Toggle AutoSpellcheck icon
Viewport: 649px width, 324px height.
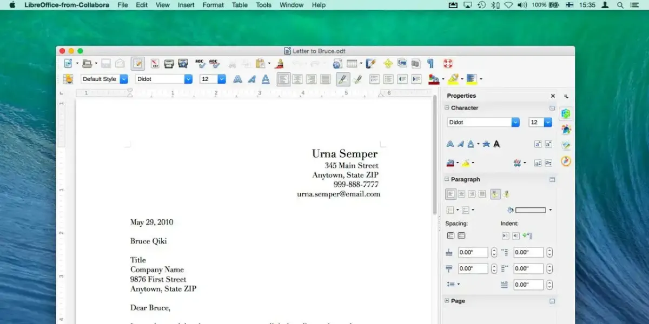click(x=214, y=64)
